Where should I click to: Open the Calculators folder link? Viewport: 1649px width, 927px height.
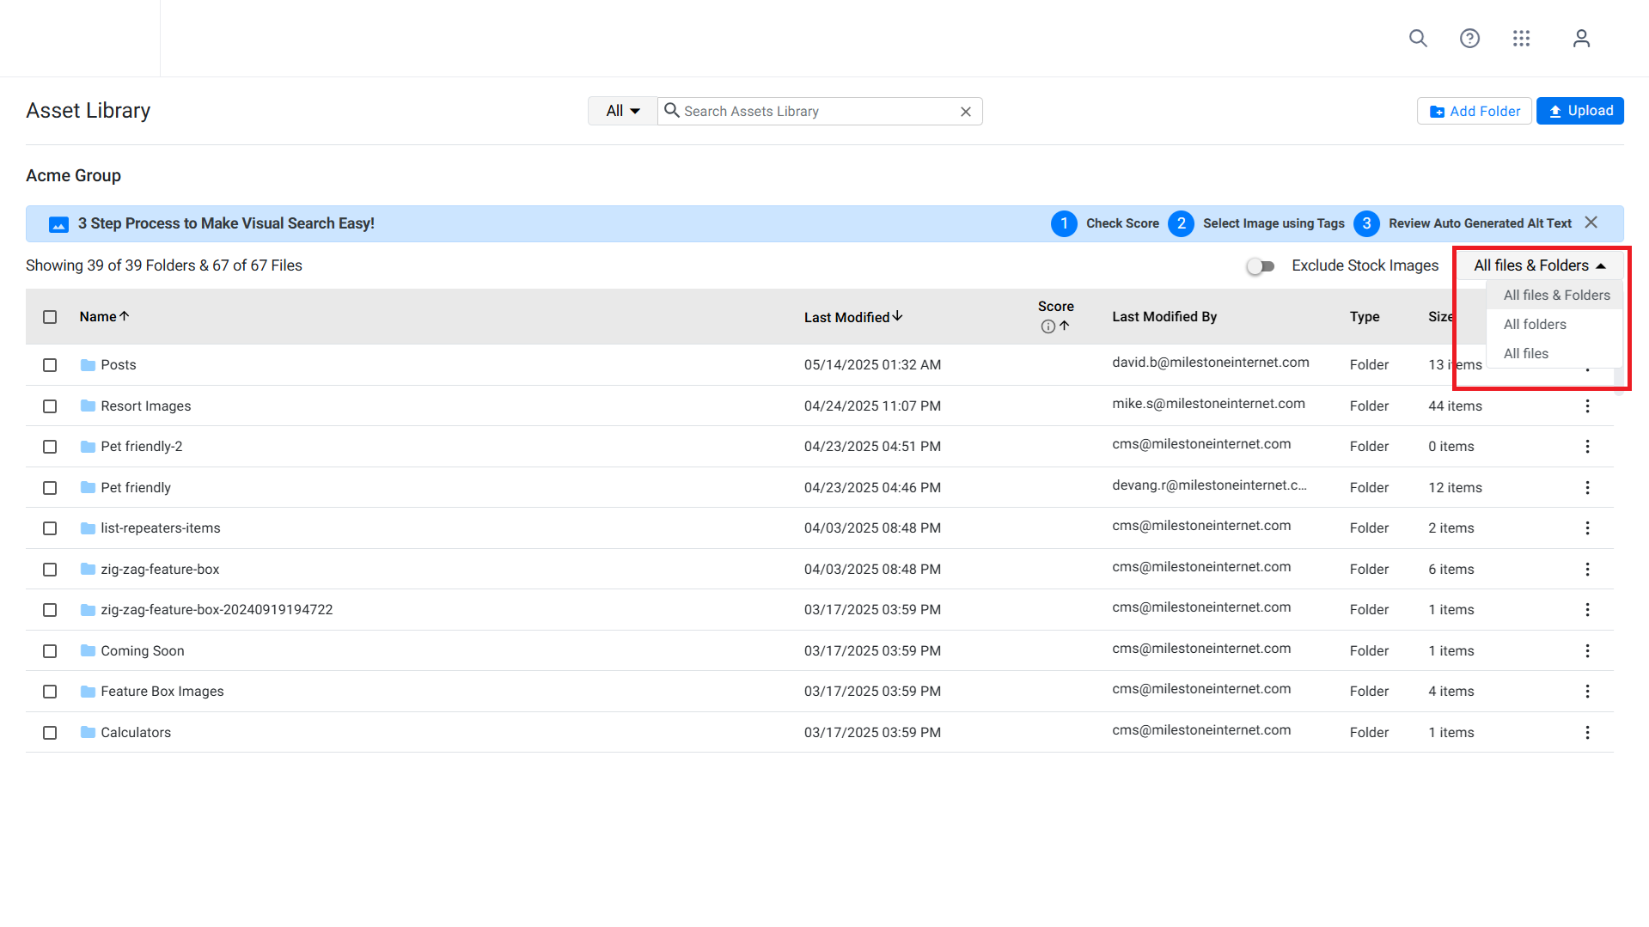136,733
